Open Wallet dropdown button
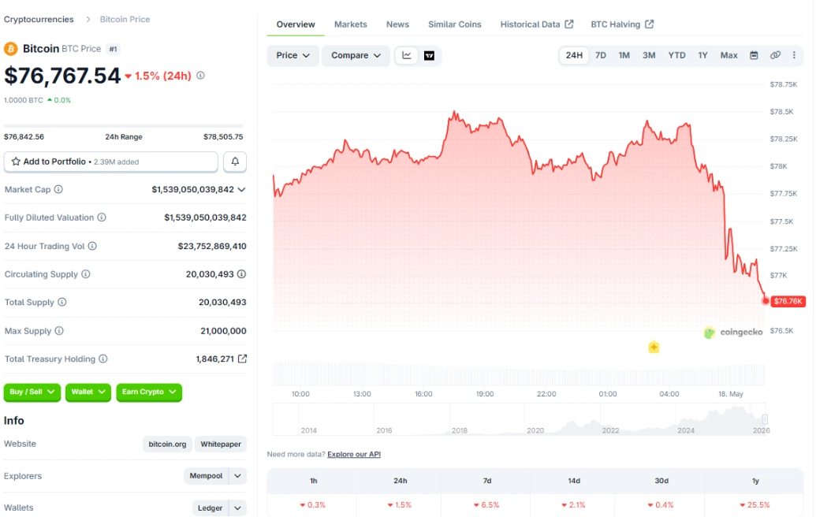The image size is (816, 517). 88,392
